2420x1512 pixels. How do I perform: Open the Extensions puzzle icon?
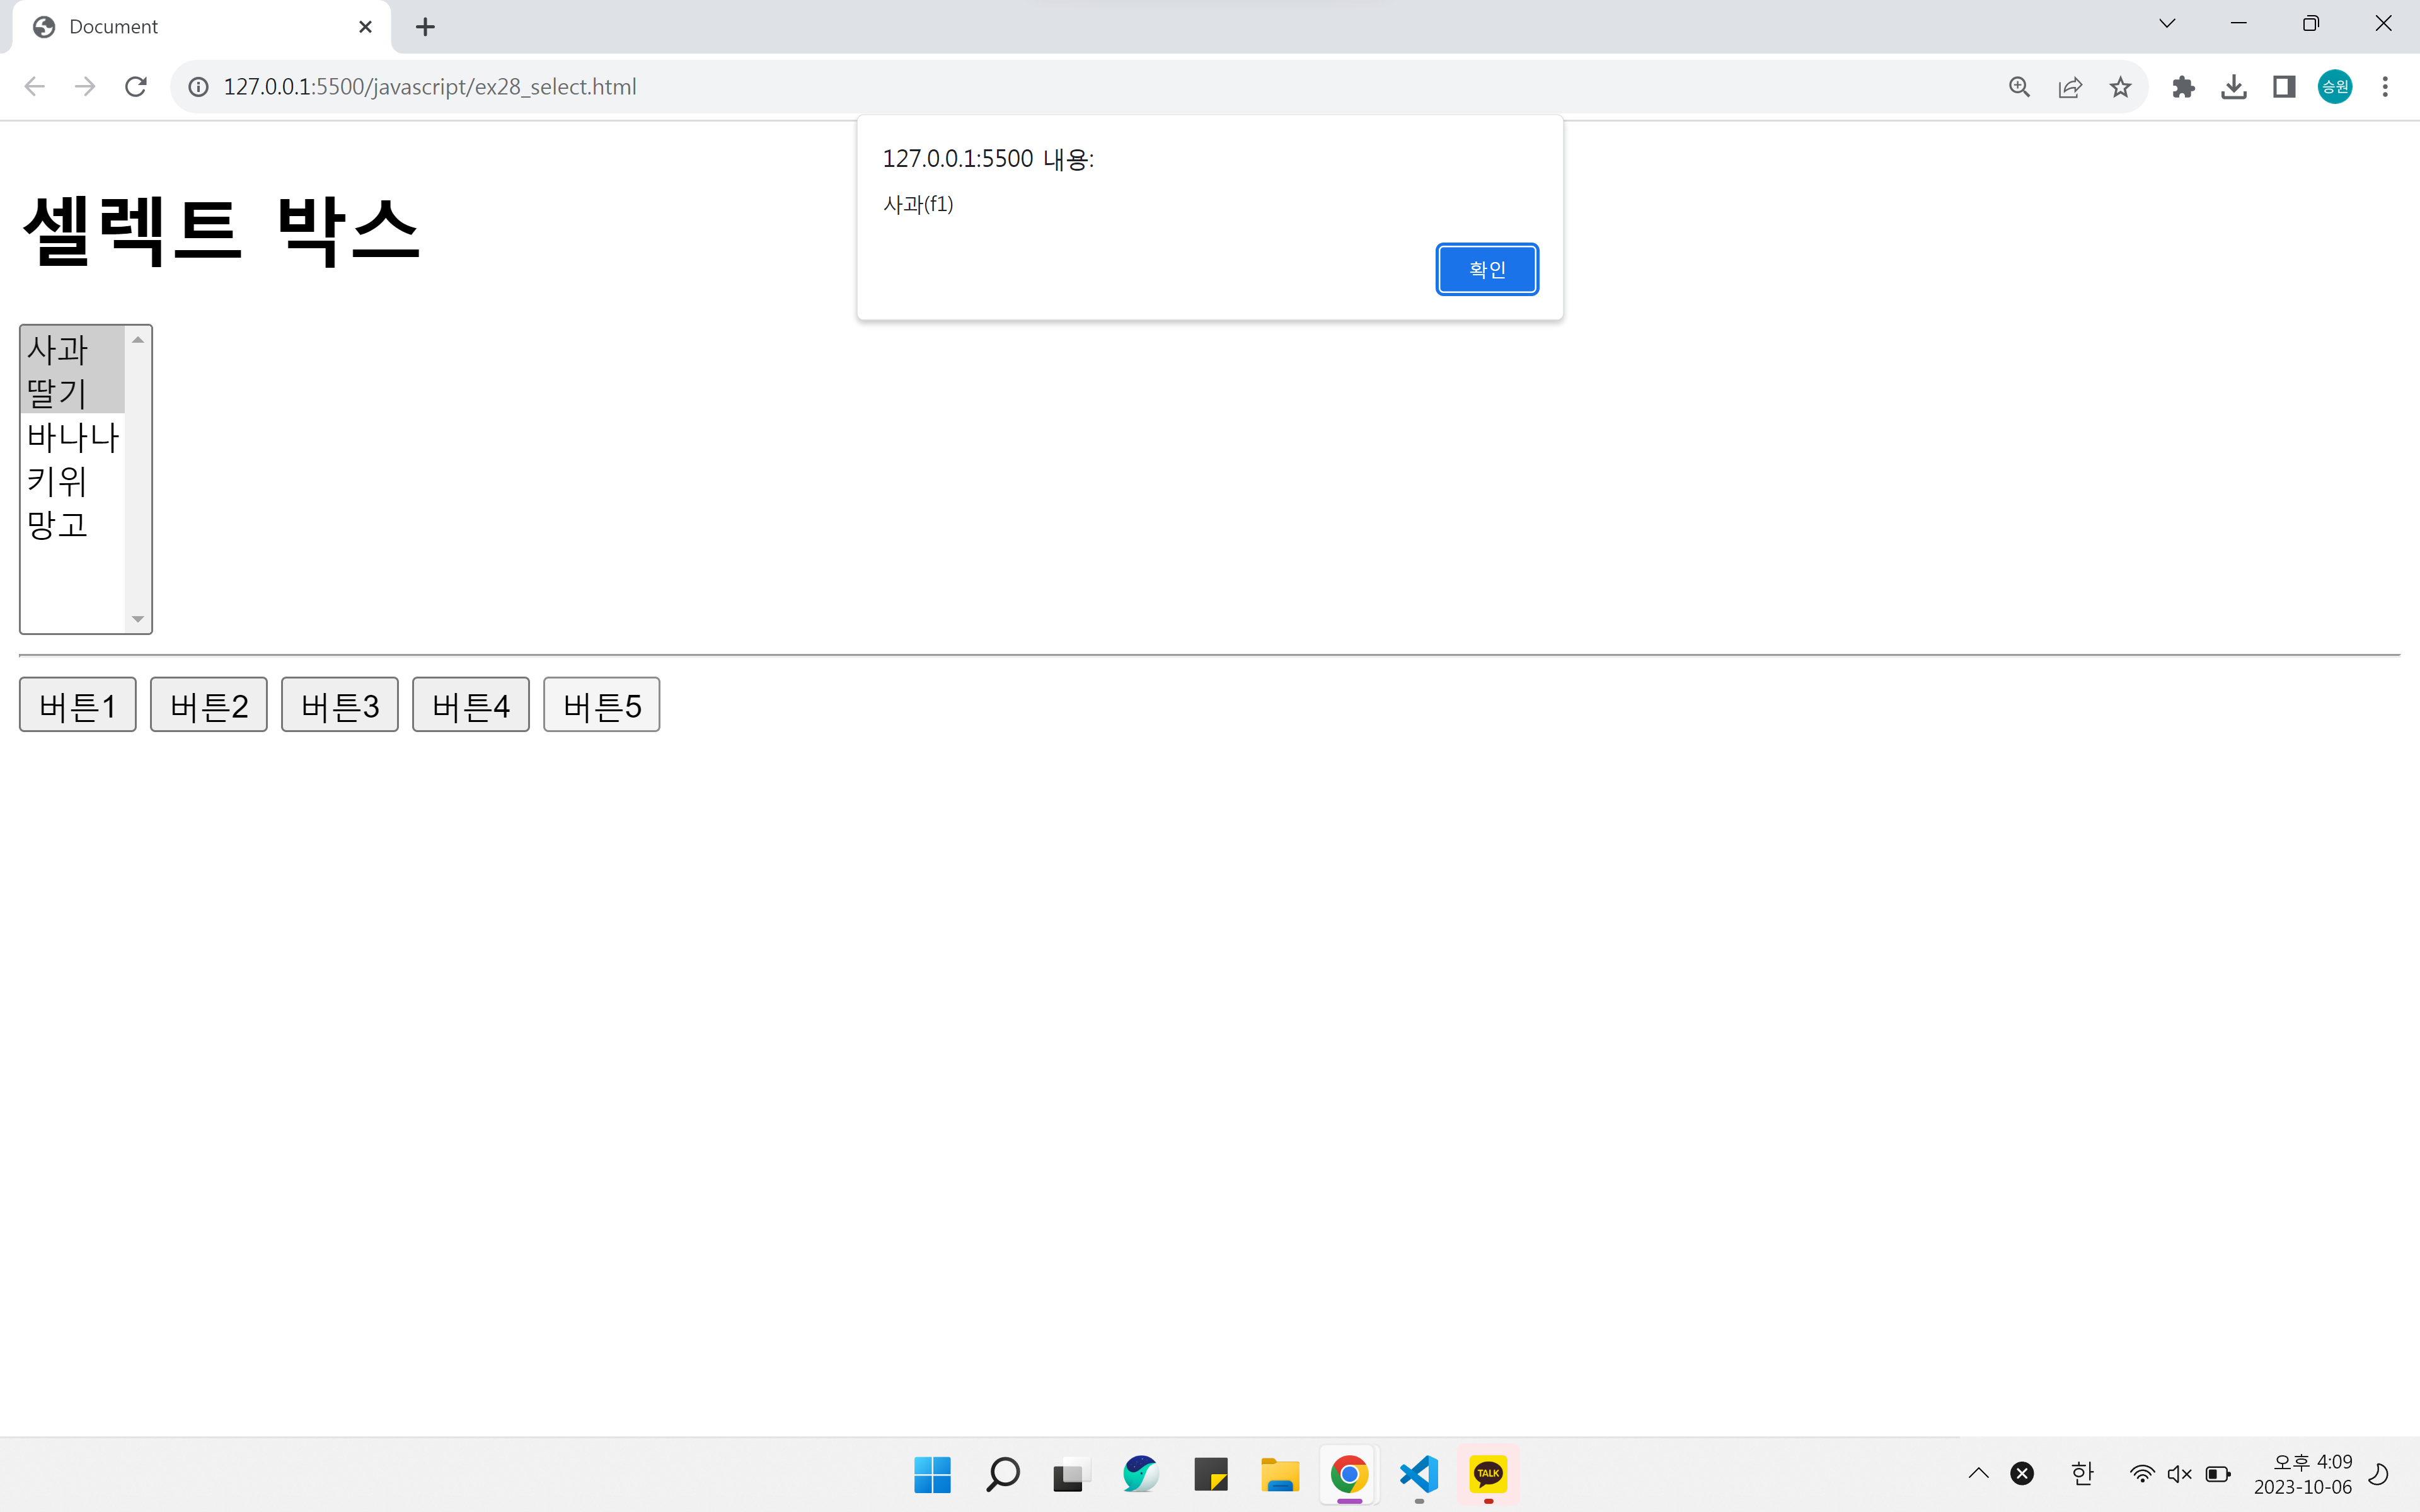click(2183, 87)
